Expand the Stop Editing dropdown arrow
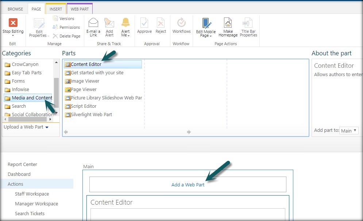 [x=13, y=36]
